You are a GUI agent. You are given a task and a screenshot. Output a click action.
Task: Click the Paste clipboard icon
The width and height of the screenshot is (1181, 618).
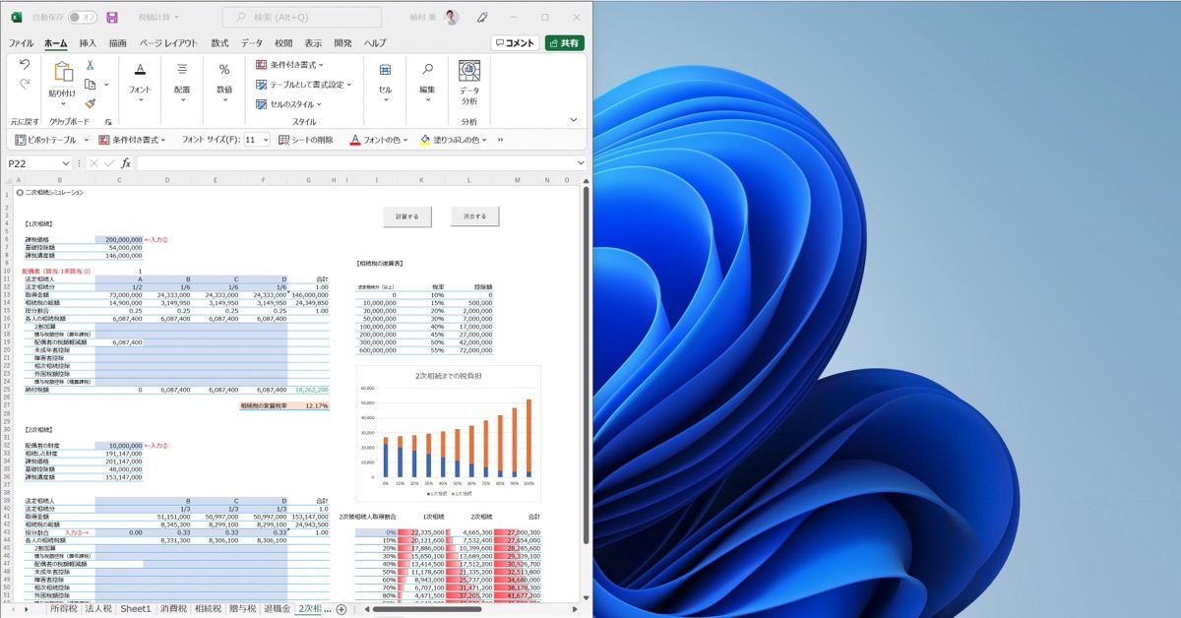point(62,71)
